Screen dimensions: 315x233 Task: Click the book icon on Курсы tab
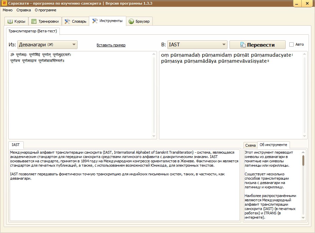coord(10,21)
